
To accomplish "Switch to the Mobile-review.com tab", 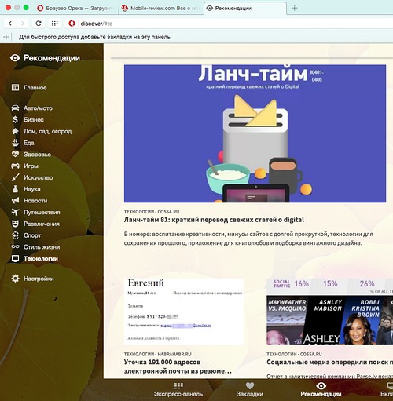I will (160, 8).
